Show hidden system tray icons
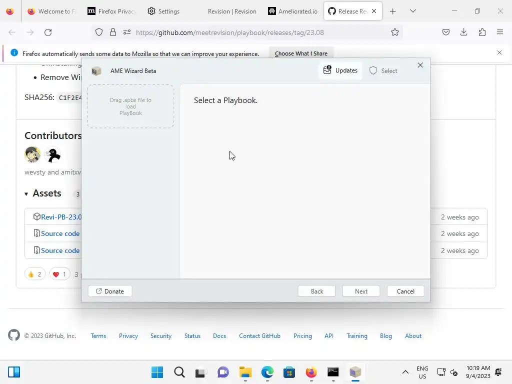512x384 pixels. tap(405, 372)
